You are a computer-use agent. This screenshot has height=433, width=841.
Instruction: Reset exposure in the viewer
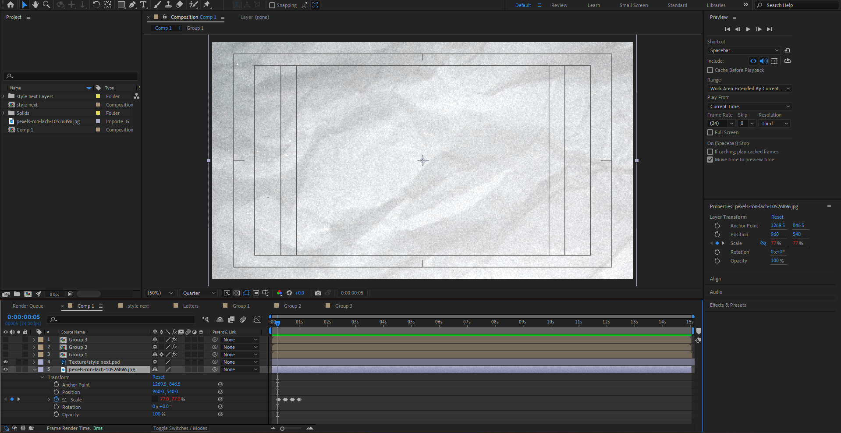click(289, 293)
